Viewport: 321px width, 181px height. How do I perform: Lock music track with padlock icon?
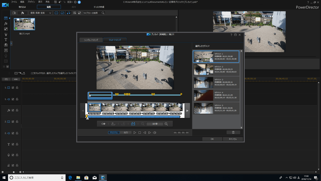click(x=17, y=165)
